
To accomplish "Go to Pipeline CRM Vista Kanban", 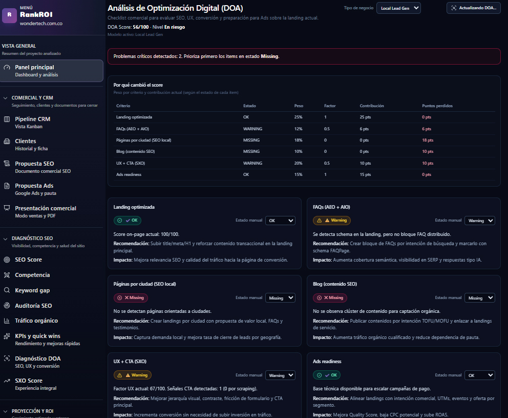I will (x=52, y=123).
